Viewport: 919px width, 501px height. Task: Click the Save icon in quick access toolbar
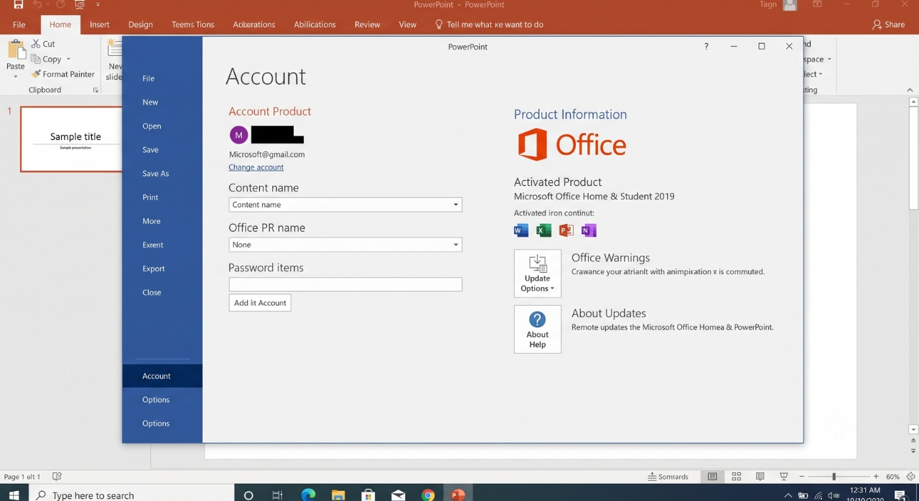tap(18, 4)
